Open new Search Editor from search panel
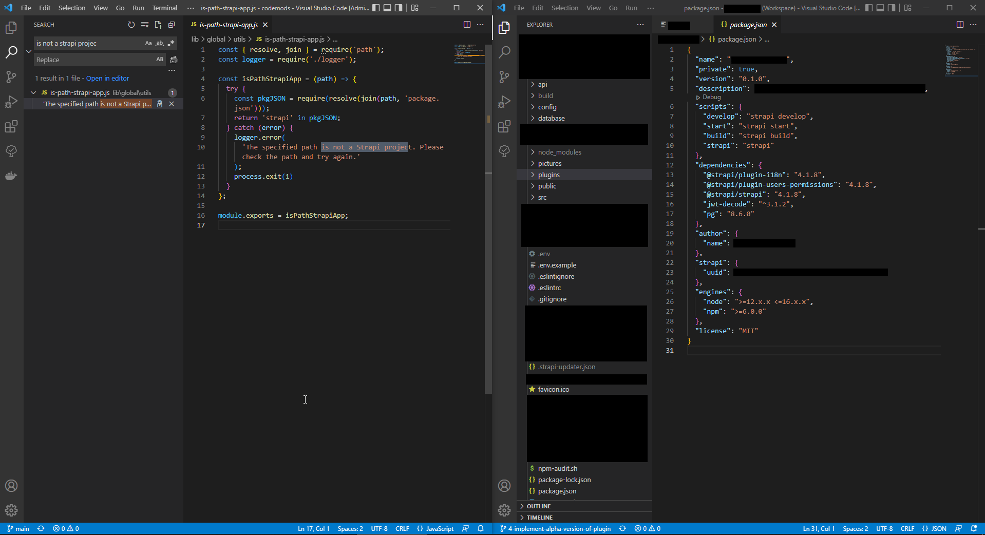The height and width of the screenshot is (535, 985). [x=158, y=25]
